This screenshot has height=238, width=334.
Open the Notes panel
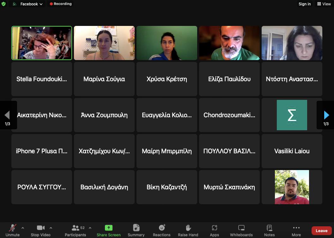269,230
